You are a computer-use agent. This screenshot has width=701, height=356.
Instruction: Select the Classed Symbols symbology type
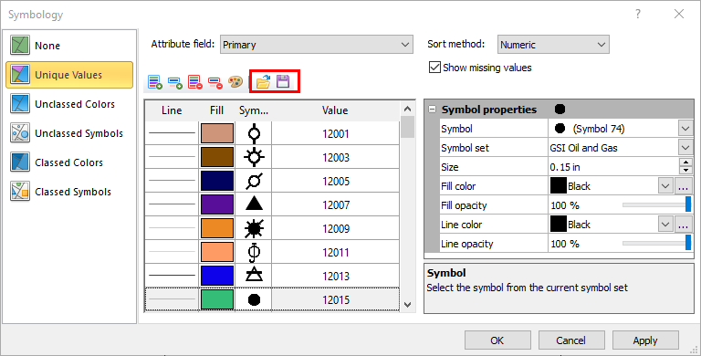coord(69,192)
